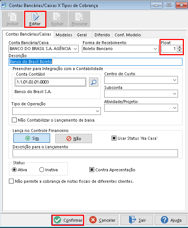This screenshot has height=228, width=188.
Task: Click the Procurar toolbar icon
Action: [x=79, y=19]
